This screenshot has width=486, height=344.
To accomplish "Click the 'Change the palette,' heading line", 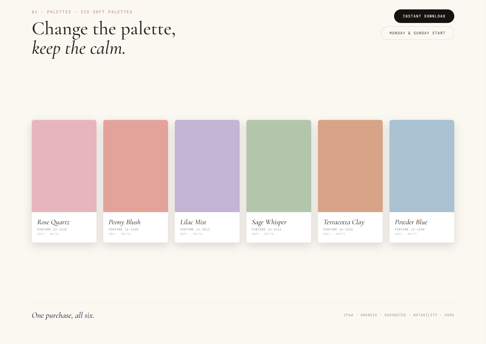I will [104, 29].
